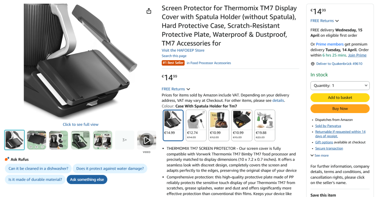Open the Join Prime link
The height and width of the screenshot is (197, 378).
click(357, 55)
